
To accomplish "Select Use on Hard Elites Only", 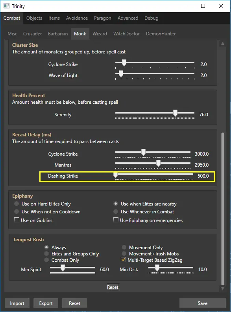I will coord(17,204).
